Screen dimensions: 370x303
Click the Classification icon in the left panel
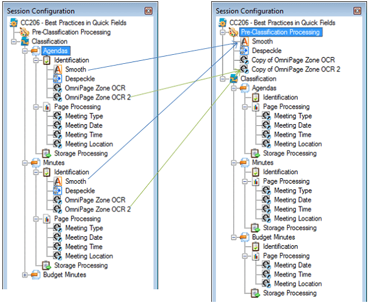[25, 42]
